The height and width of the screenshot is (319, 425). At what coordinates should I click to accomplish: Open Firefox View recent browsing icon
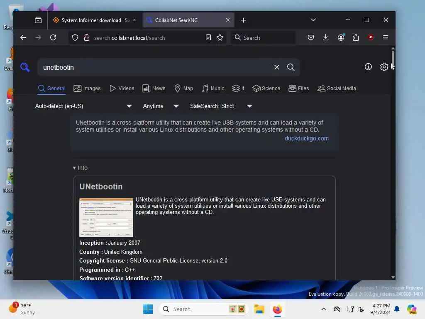(x=38, y=20)
